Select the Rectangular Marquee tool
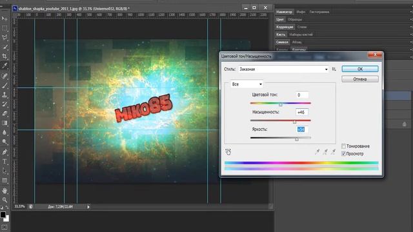The height and width of the screenshot is (232, 413). tap(5, 28)
